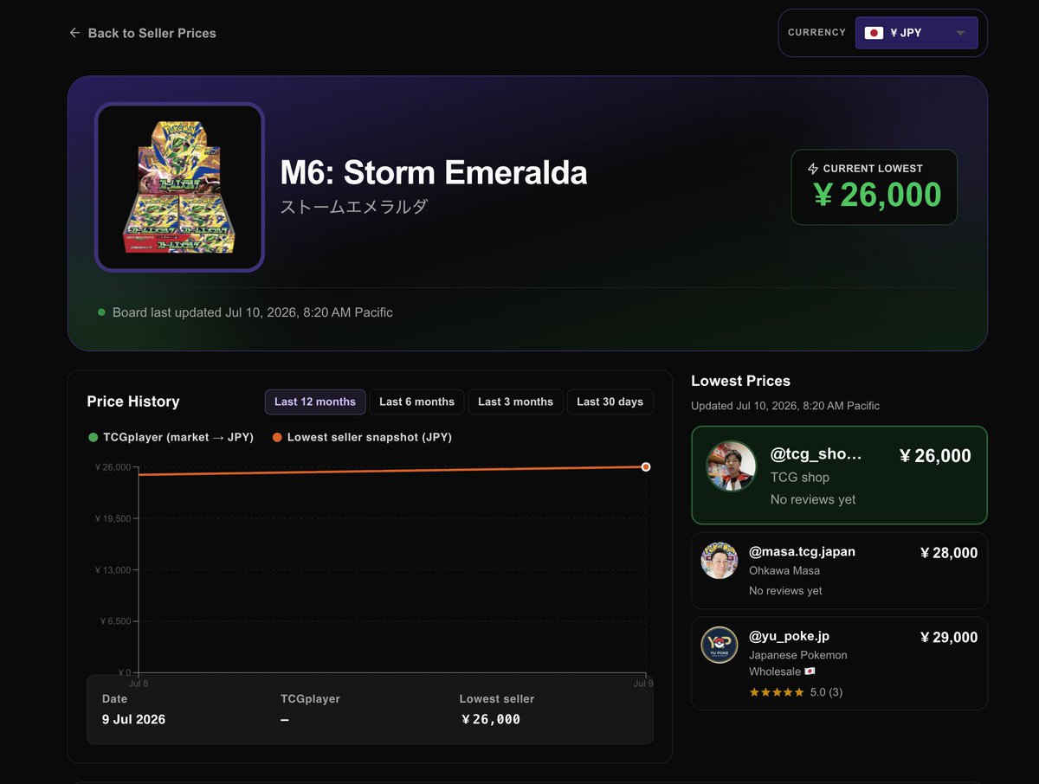1039x784 pixels.
Task: Click the Board last updated timestamp text
Action: tap(253, 312)
